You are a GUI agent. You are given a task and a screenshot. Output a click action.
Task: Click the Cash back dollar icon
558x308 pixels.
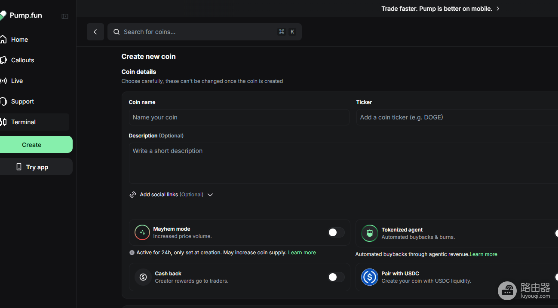[x=143, y=277]
